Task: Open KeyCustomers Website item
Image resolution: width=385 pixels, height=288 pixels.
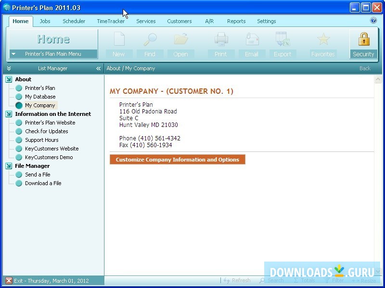Action: 52,149
